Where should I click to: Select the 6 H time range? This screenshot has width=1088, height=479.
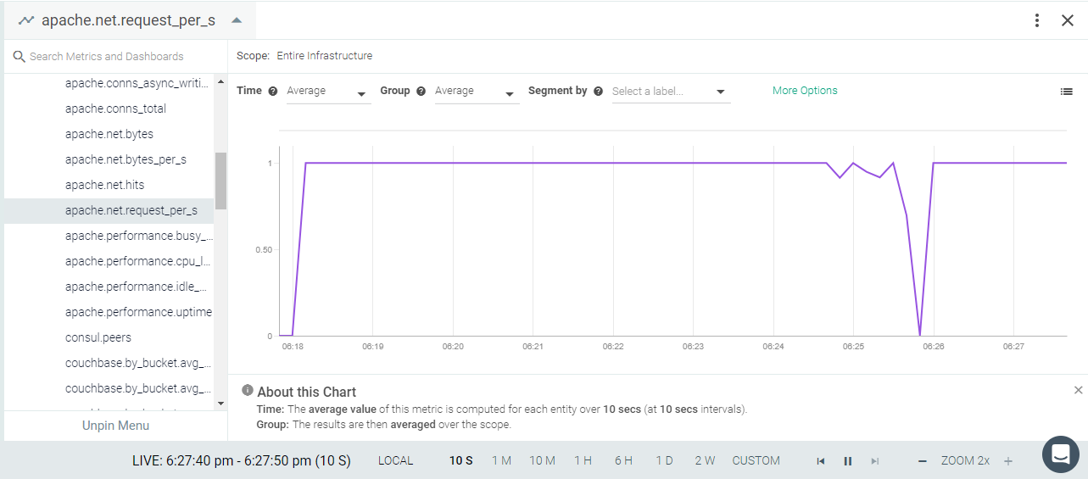624,461
